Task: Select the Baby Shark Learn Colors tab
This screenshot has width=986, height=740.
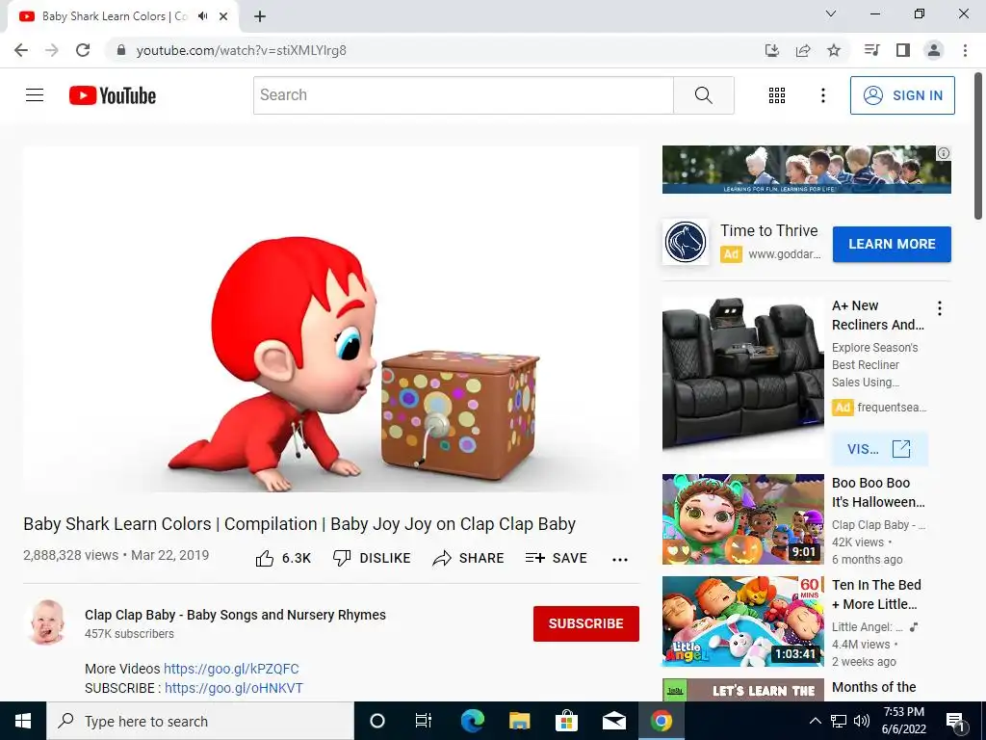Action: (x=116, y=16)
